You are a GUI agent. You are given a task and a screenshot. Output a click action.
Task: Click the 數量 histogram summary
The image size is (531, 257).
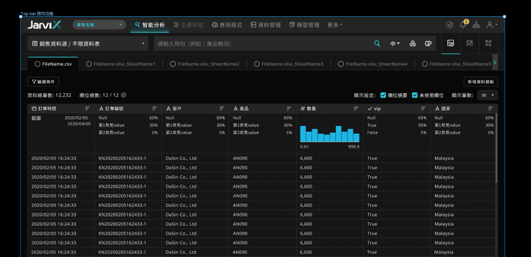[330, 134]
